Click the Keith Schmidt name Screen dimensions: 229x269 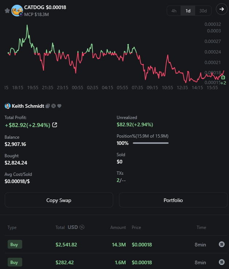28,106
